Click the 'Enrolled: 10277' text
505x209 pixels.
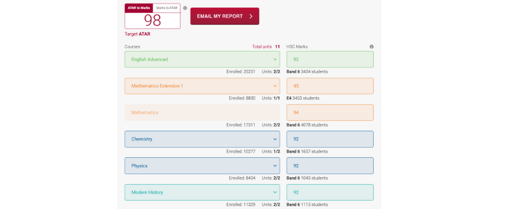pos(241,152)
